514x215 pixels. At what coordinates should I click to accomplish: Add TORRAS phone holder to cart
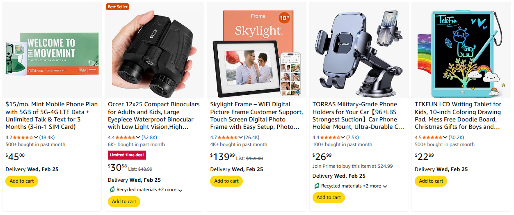(x=329, y=197)
